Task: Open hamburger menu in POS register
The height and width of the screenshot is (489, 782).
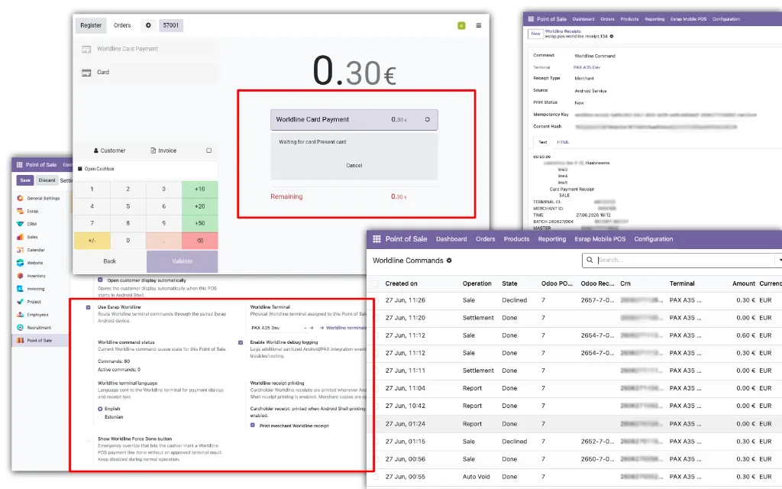Action: pos(479,25)
